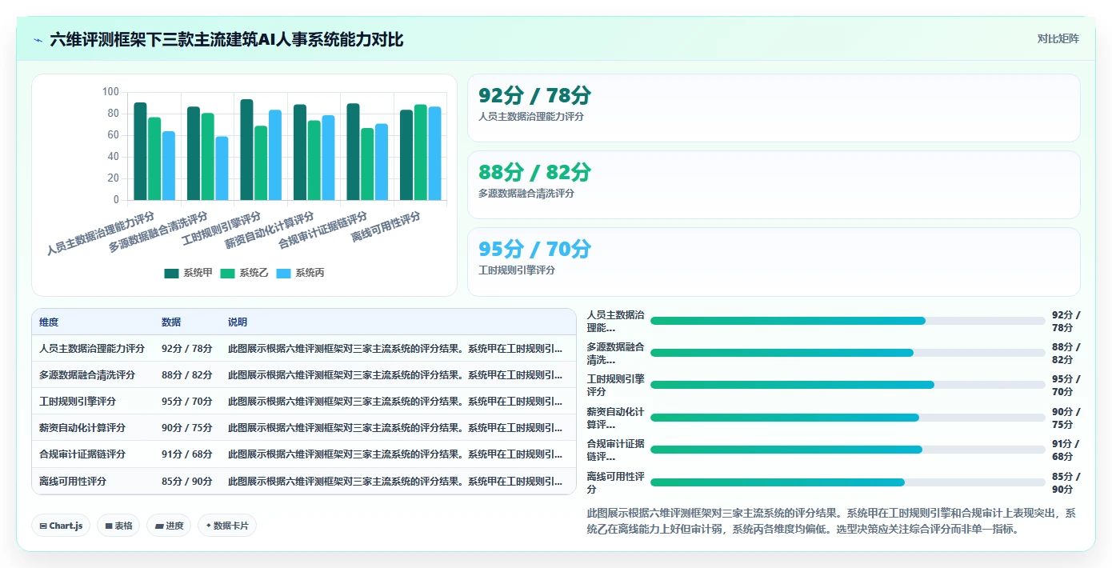Click the 系统甲 bar for 工时规则引擎评分
Image resolution: width=1112 pixels, height=568 pixels.
[246, 150]
